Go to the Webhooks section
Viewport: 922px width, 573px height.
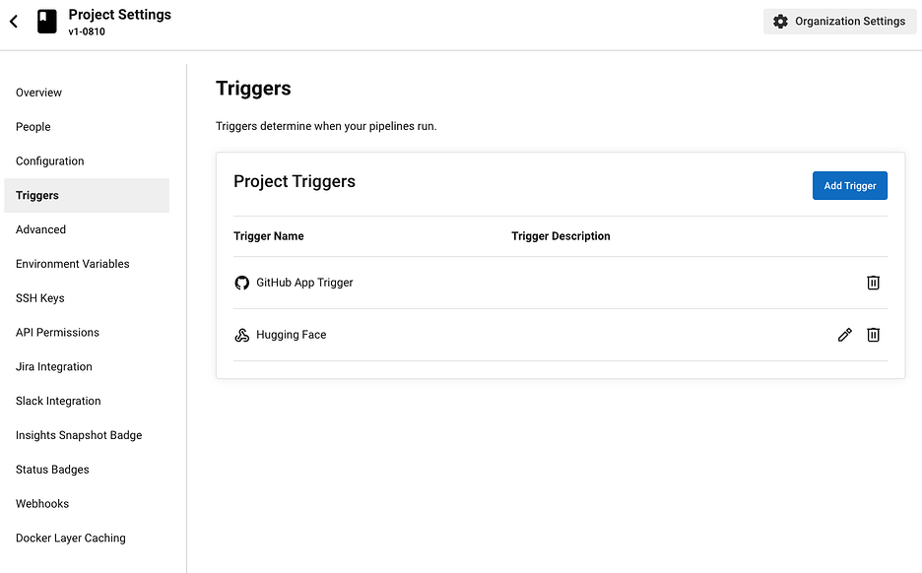tap(42, 504)
